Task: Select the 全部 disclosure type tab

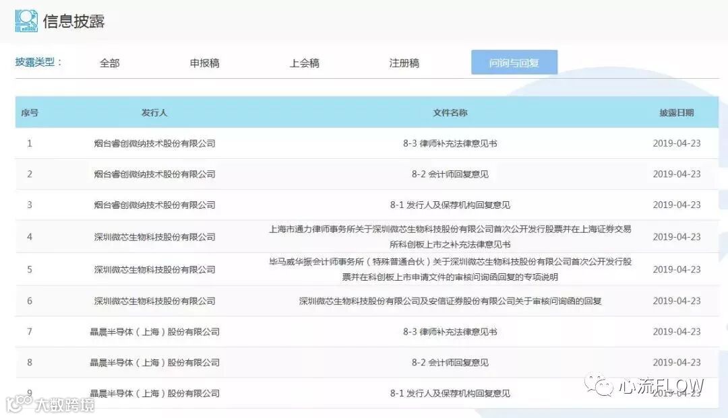Action: pos(110,63)
